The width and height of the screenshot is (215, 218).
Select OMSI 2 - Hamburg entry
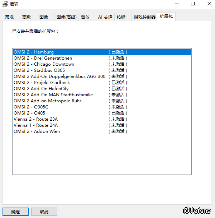click(x=102, y=52)
